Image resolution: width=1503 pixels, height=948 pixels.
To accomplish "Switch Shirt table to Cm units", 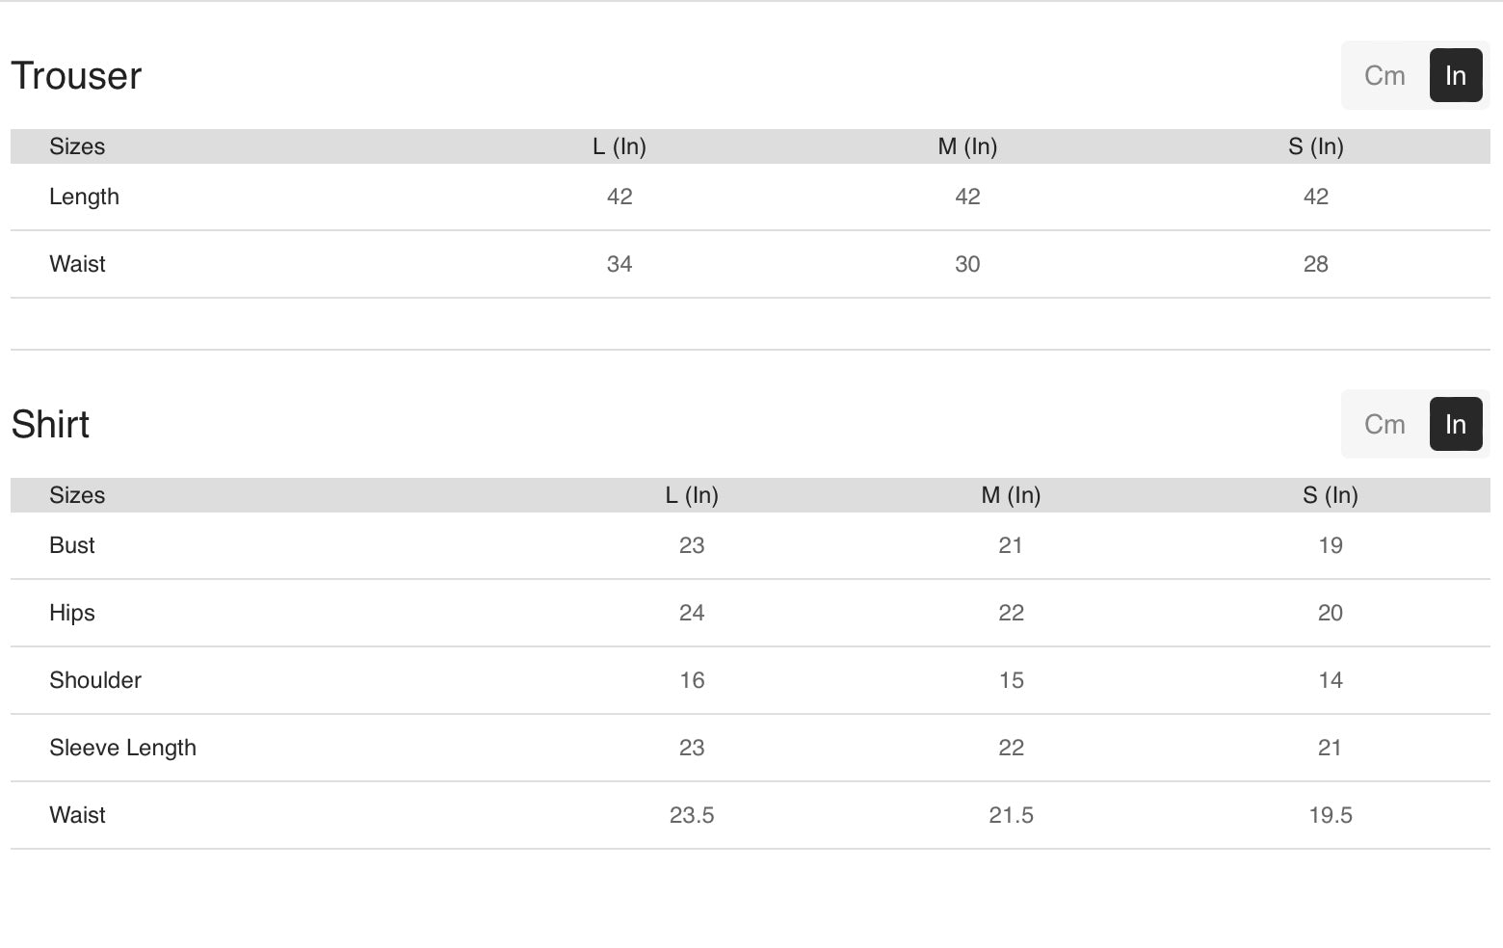I will coord(1384,425).
